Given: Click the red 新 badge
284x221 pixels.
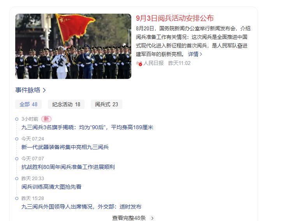Looking at the screenshot, I should [46, 119].
